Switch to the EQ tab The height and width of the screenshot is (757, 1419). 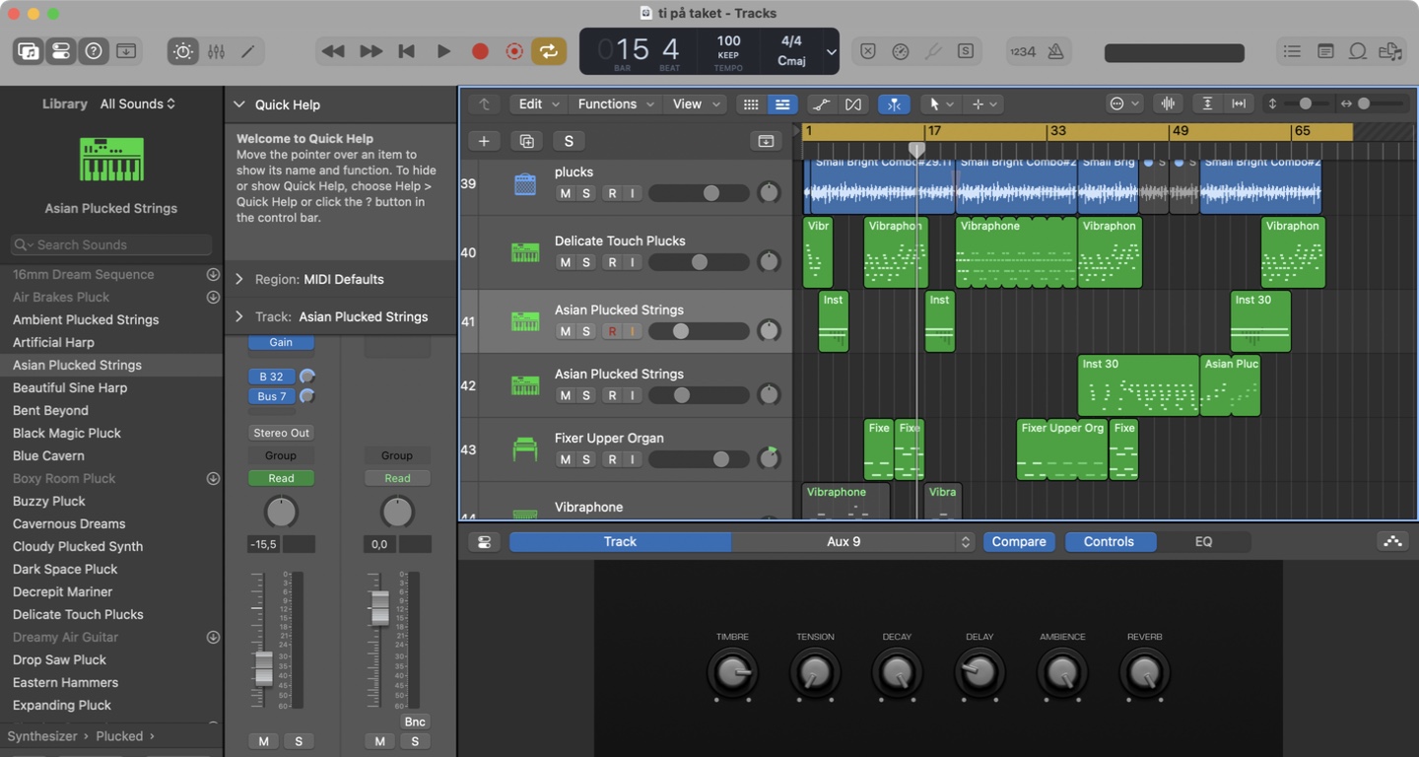1203,541
